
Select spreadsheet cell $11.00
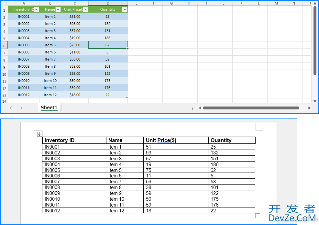(x=75, y=52)
